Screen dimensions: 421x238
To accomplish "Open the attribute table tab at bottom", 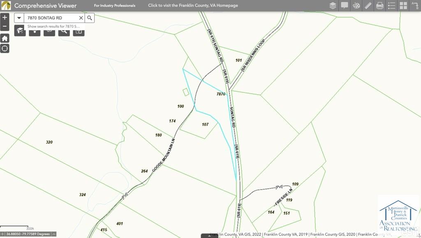I will (x=209, y=236).
